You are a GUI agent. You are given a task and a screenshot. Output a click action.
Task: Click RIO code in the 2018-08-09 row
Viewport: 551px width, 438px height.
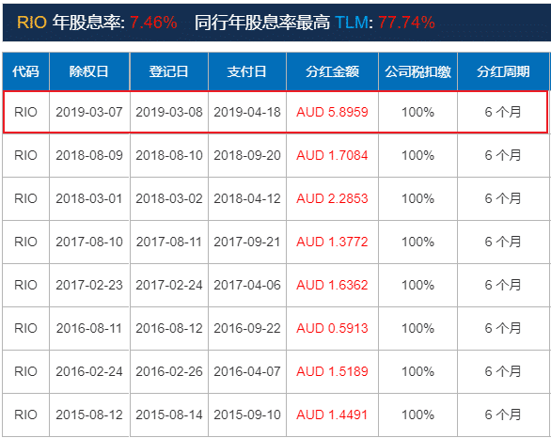[x=25, y=155]
